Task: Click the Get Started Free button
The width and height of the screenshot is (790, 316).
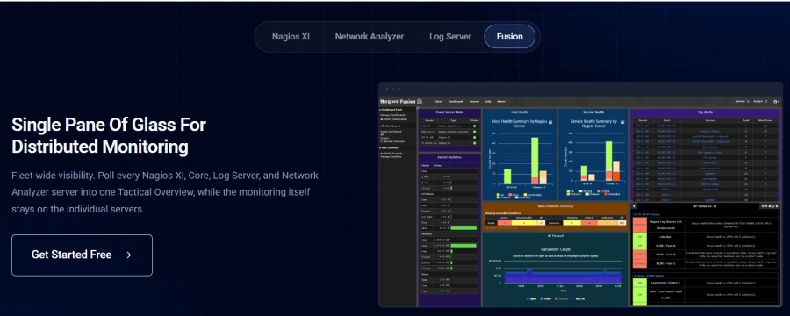Action: pyautogui.click(x=83, y=255)
